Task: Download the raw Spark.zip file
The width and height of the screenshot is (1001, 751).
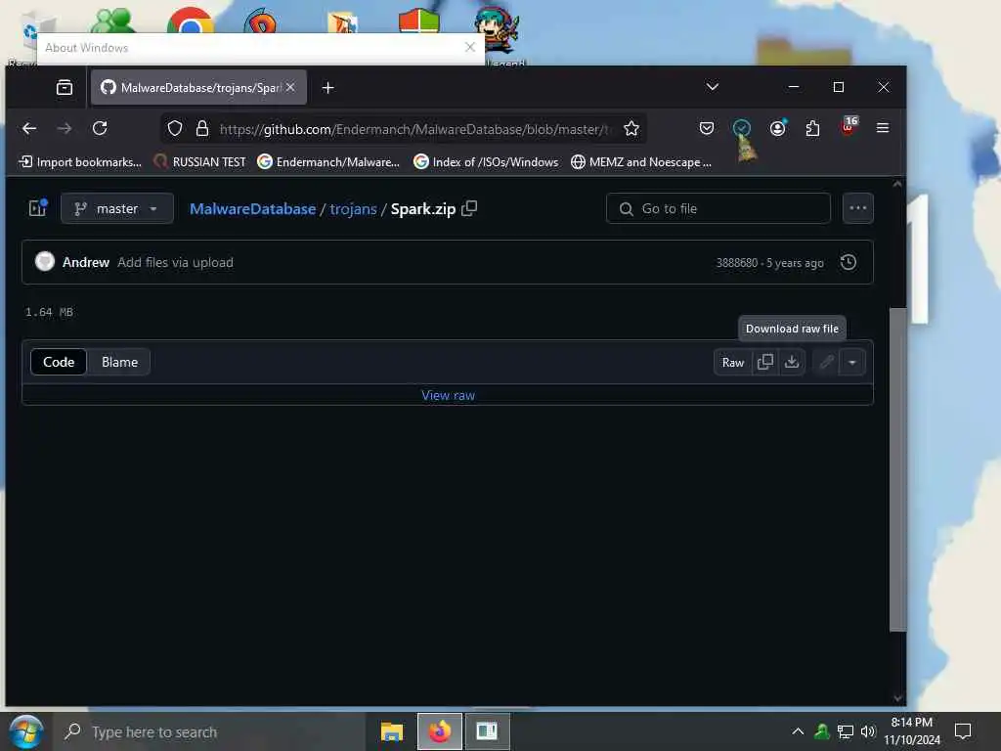Action: 792,362
